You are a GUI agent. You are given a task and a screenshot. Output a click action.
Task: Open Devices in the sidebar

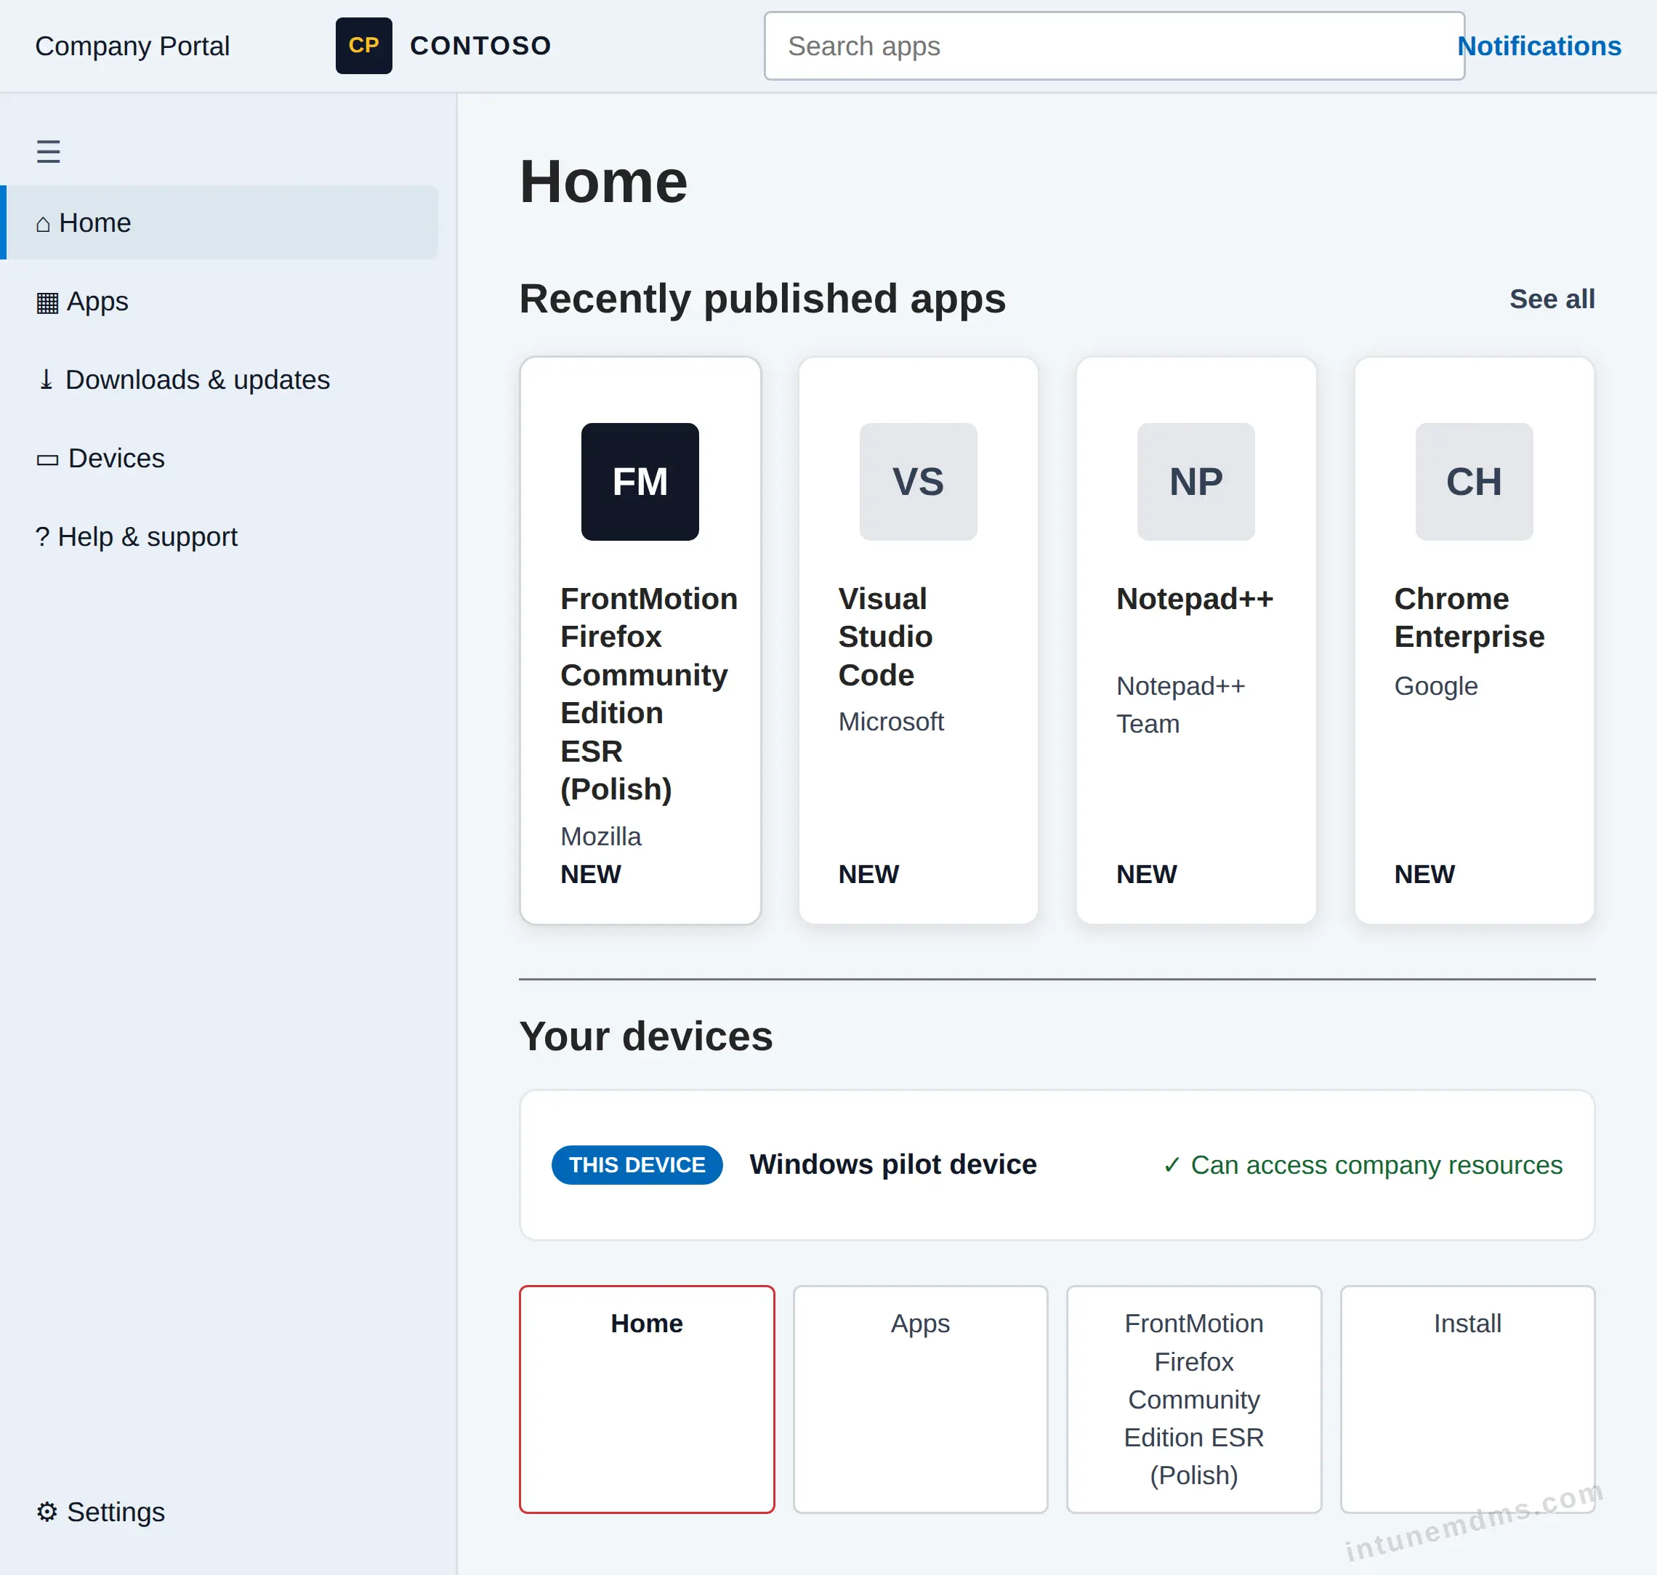219,458
